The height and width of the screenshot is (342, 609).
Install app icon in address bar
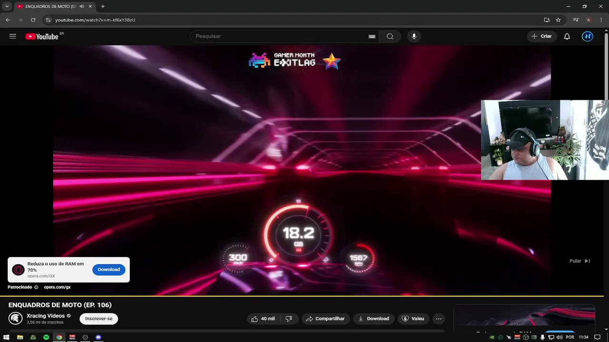547,20
